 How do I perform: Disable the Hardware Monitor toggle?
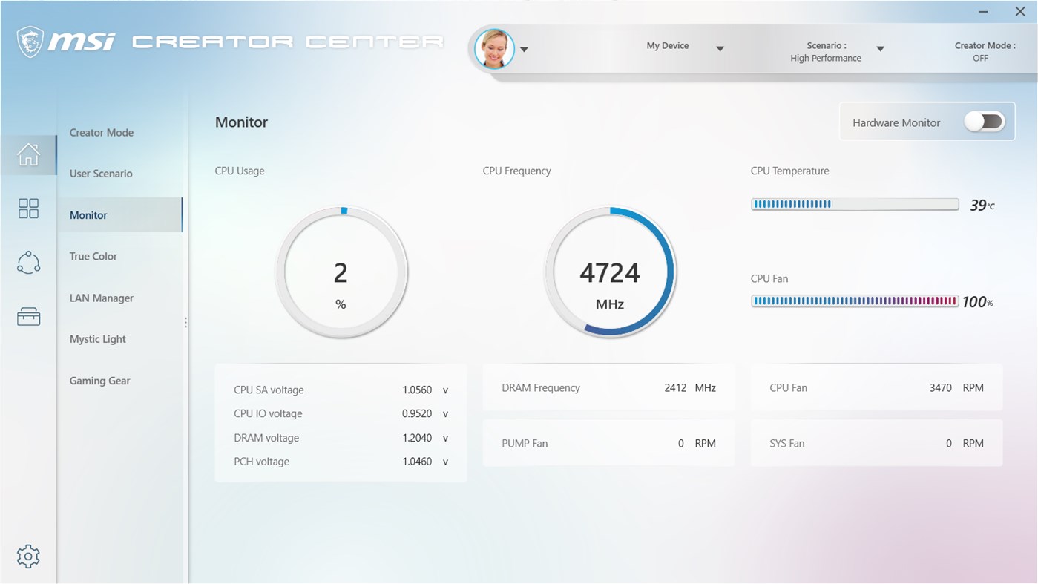(x=985, y=122)
